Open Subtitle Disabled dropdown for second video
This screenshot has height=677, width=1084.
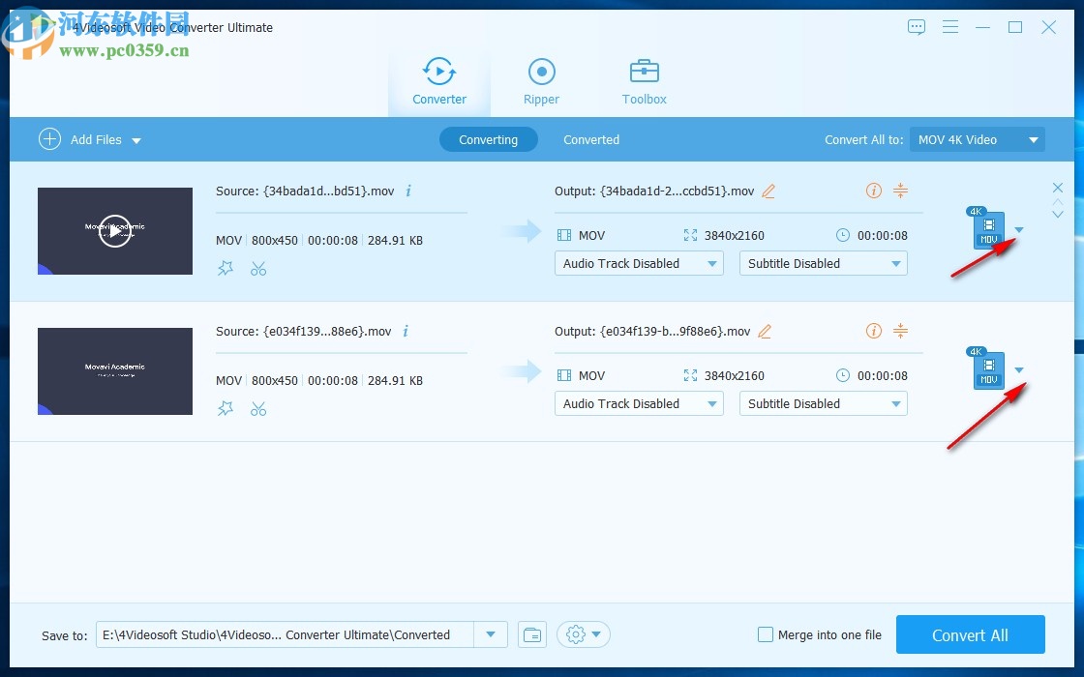point(823,404)
